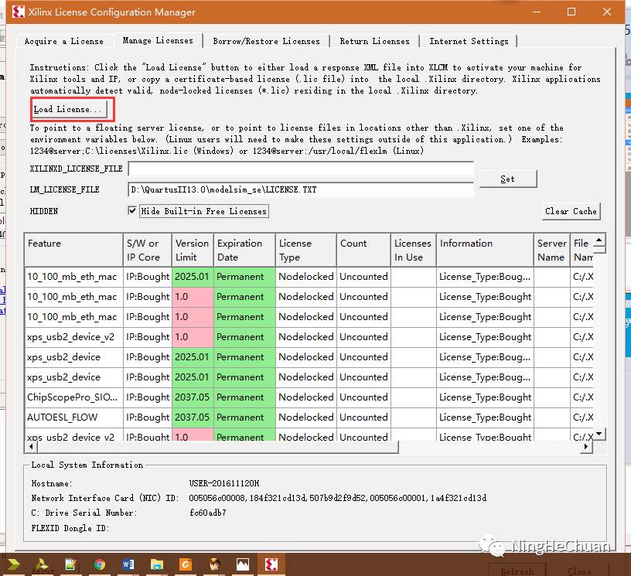Sort by the Expiration Date column header

tap(244, 250)
